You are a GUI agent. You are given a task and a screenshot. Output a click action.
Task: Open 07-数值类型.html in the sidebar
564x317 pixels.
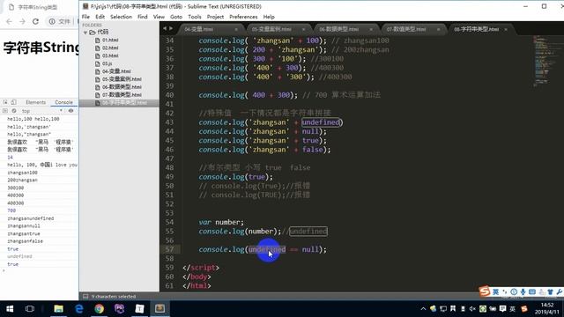(122, 95)
